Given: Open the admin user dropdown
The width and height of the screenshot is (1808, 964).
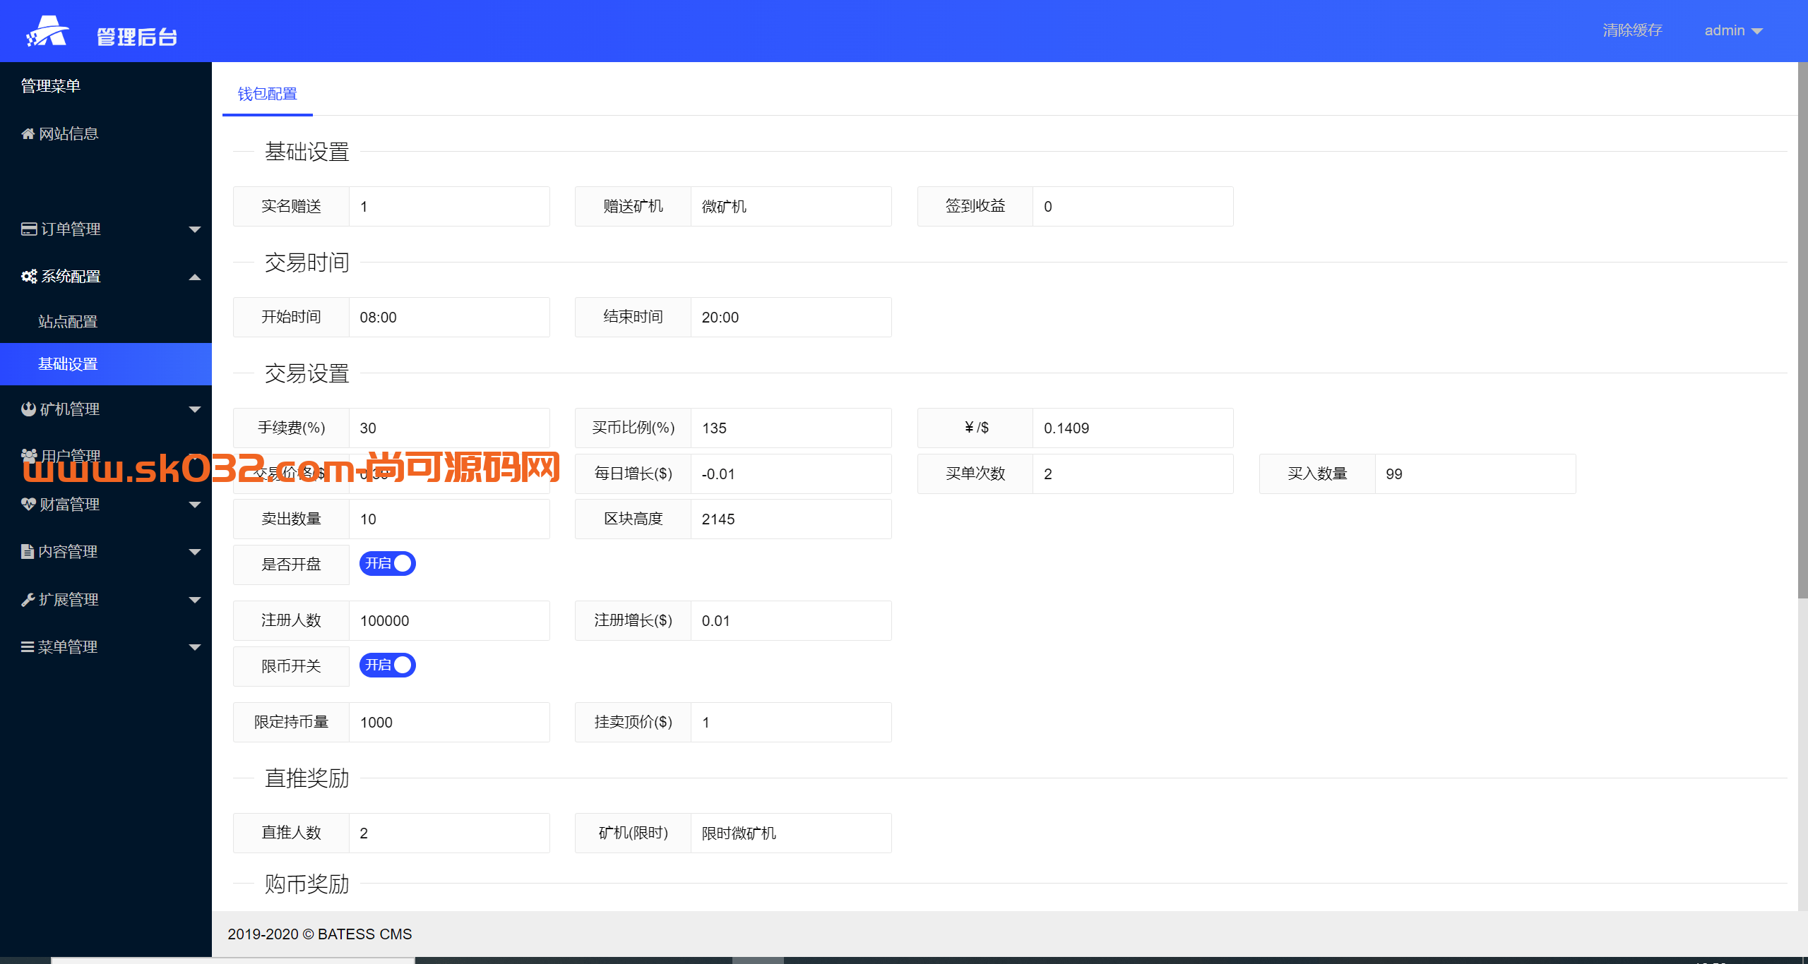Looking at the screenshot, I should point(1734,30).
